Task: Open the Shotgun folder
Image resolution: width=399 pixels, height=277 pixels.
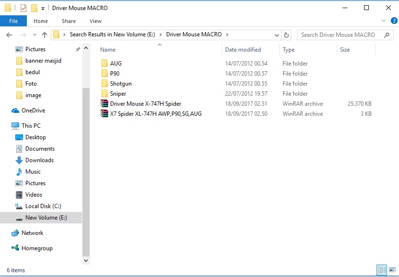Action: pyautogui.click(x=120, y=83)
